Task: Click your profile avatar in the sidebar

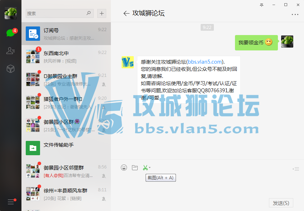Action: (x=11, y=13)
